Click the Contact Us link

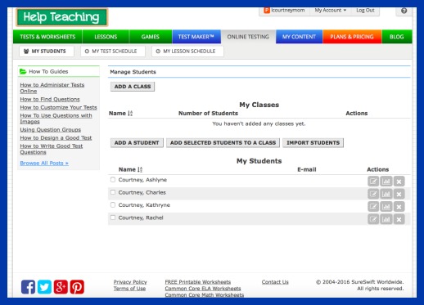(275, 282)
